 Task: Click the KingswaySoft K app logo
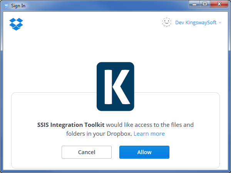(115, 86)
